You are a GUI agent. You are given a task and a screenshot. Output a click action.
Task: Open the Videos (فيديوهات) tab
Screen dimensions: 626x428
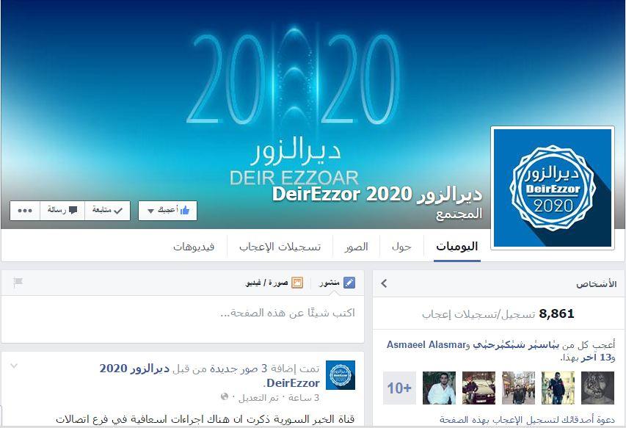194,247
